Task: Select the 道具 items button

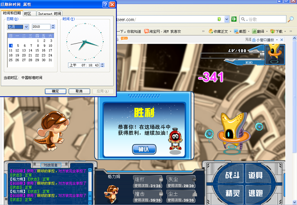Action: 256,175
